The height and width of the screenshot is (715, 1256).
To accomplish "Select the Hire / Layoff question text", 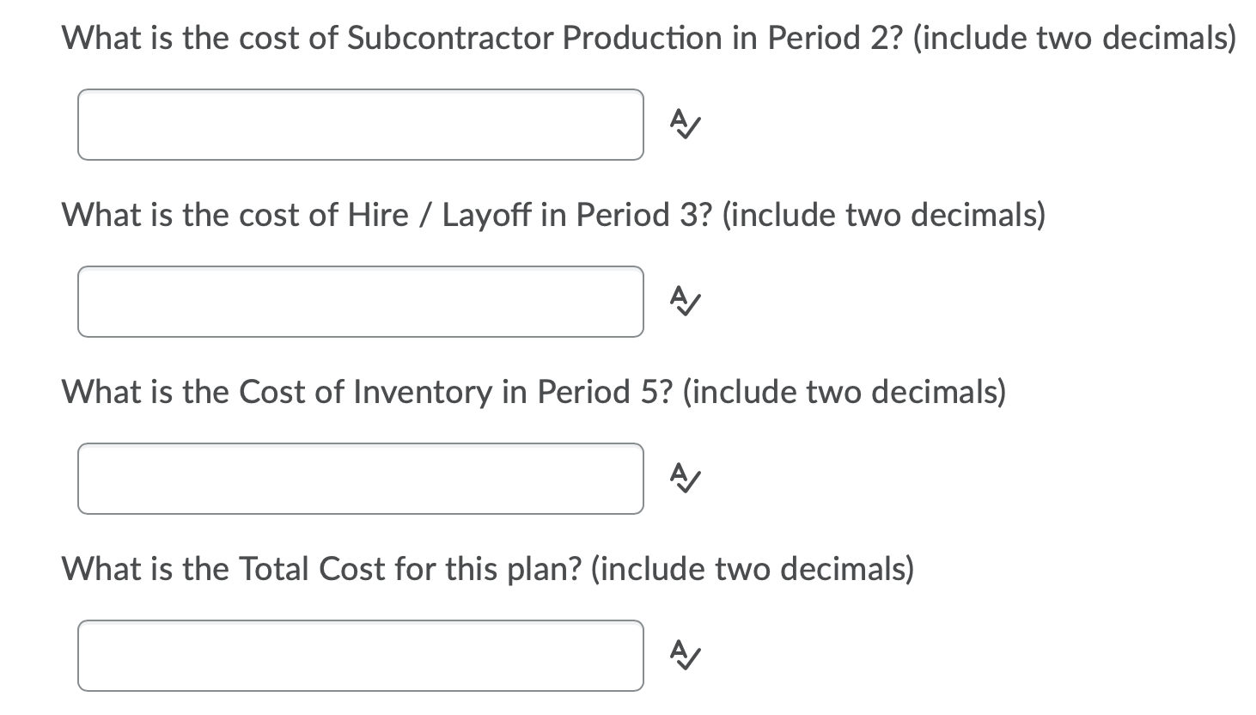I will [552, 215].
